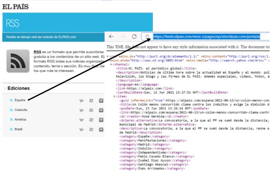Click the EL PAÍS logo
This screenshot has width=270, height=171.
click(x=15, y=7)
